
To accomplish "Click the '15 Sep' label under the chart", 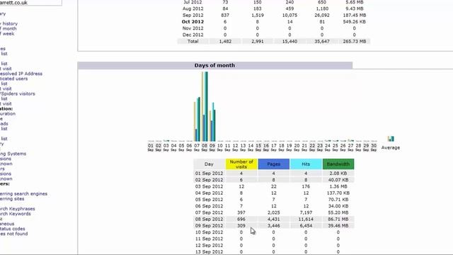I will click(258, 147).
